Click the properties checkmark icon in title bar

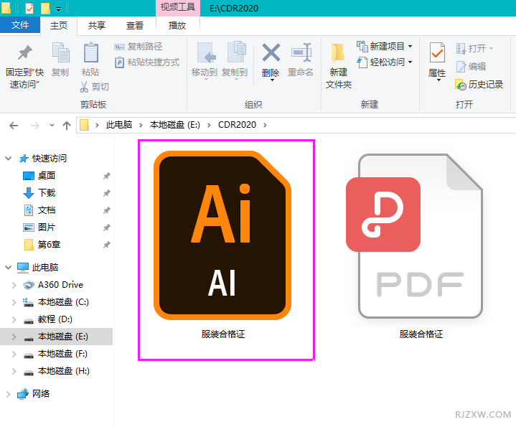pos(29,8)
